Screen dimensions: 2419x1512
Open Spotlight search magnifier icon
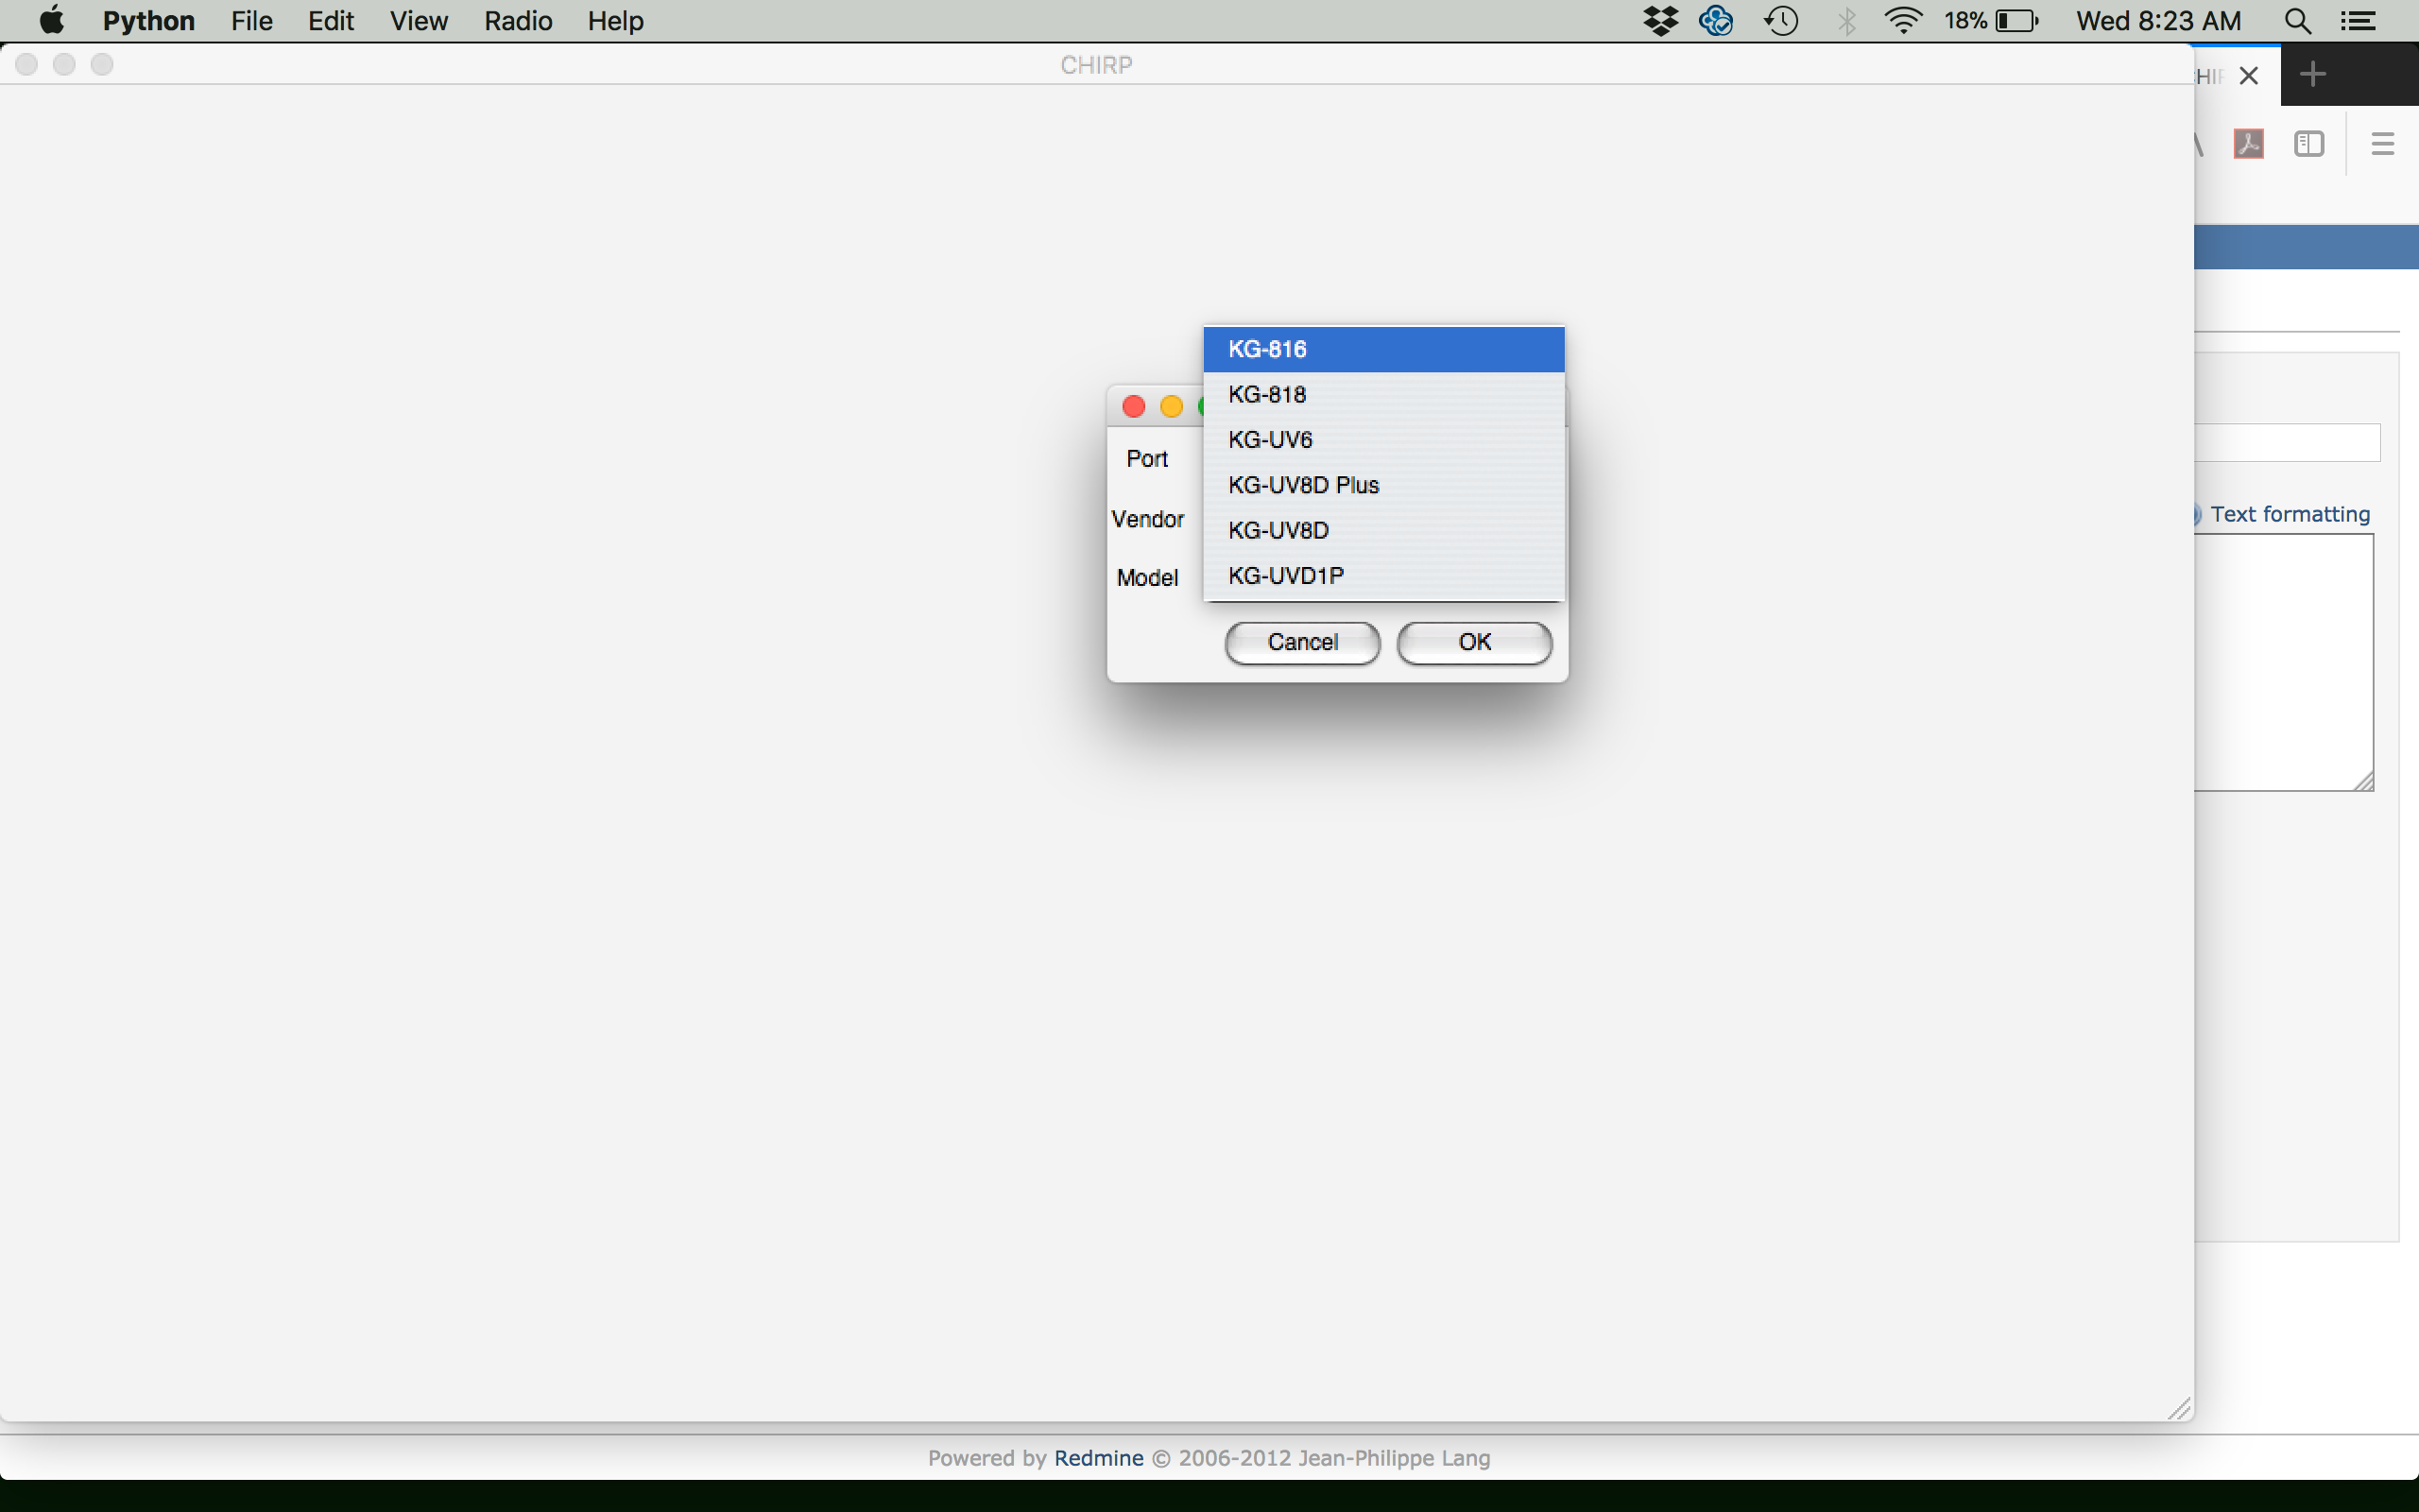pos(2297,21)
